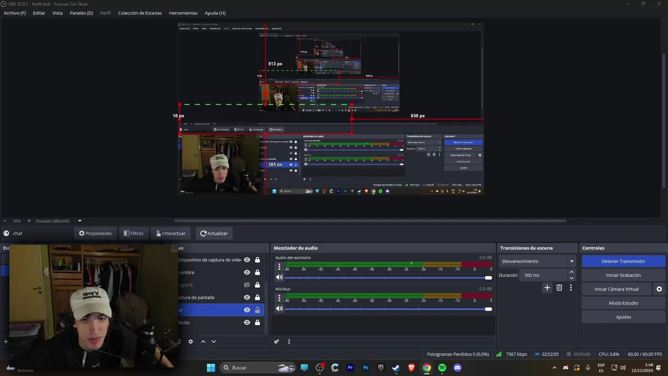Mute the Mic/Aux speaker icon
Viewport: 668px width, 376px height.
pyautogui.click(x=279, y=309)
